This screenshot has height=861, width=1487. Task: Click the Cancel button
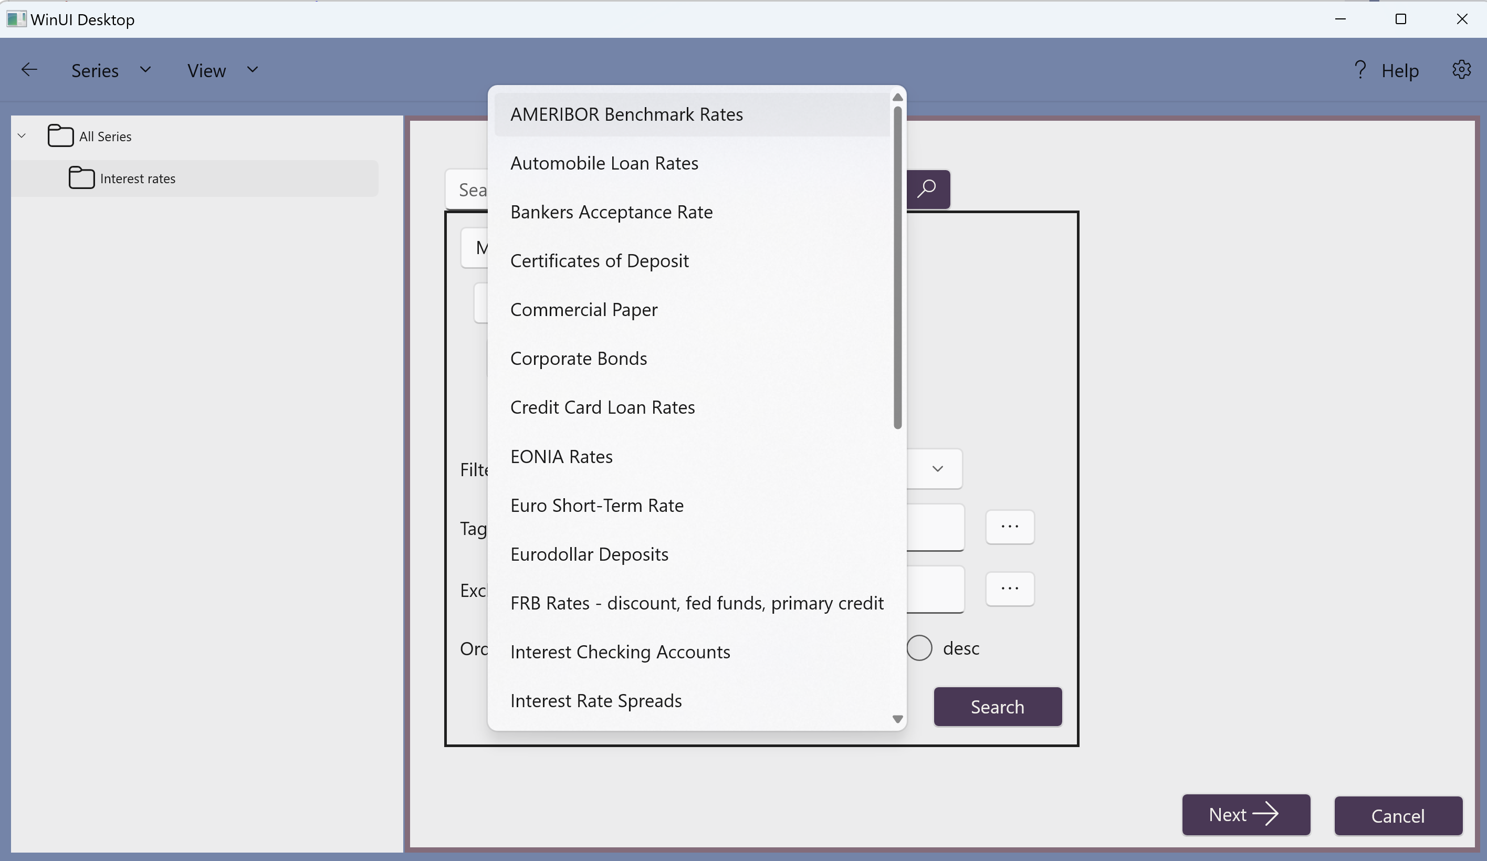1397,815
